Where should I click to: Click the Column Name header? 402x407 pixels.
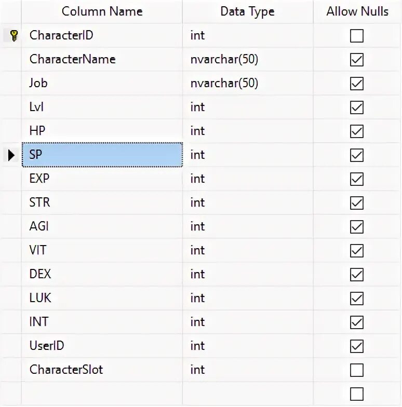[x=102, y=11]
